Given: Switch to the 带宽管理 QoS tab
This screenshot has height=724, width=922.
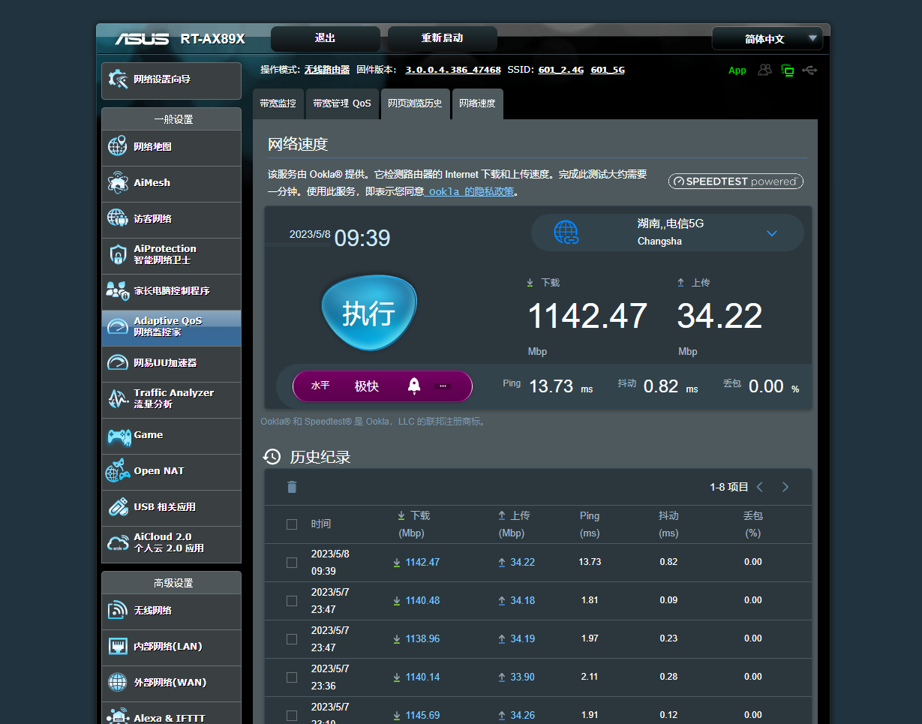Looking at the screenshot, I should click(342, 104).
